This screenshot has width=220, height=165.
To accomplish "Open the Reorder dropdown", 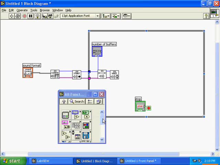I will coord(126,16).
